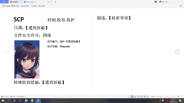The height and width of the screenshot is (103, 184).
Task: Open a new tab with plus button
Action: [55, 2]
